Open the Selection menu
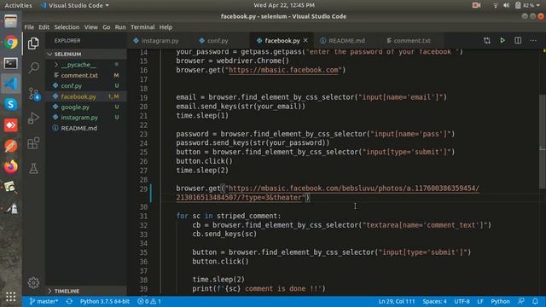This screenshot has width=546, height=307. point(67,27)
